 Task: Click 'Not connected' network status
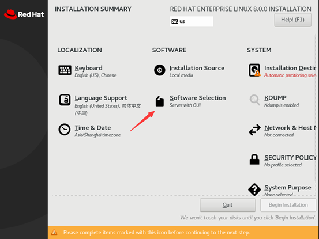(x=279, y=135)
